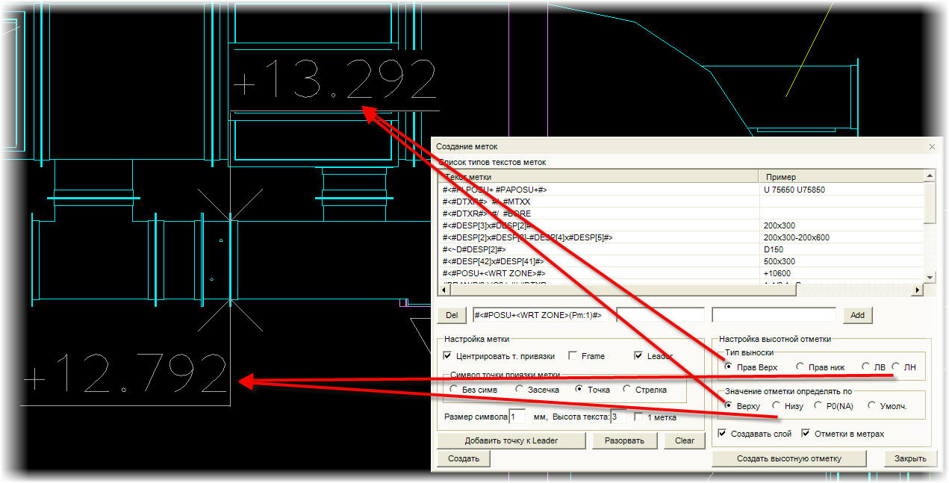Select the 'ЛН' leader type option
Image resolution: width=949 pixels, height=483 pixels.
pos(895,367)
